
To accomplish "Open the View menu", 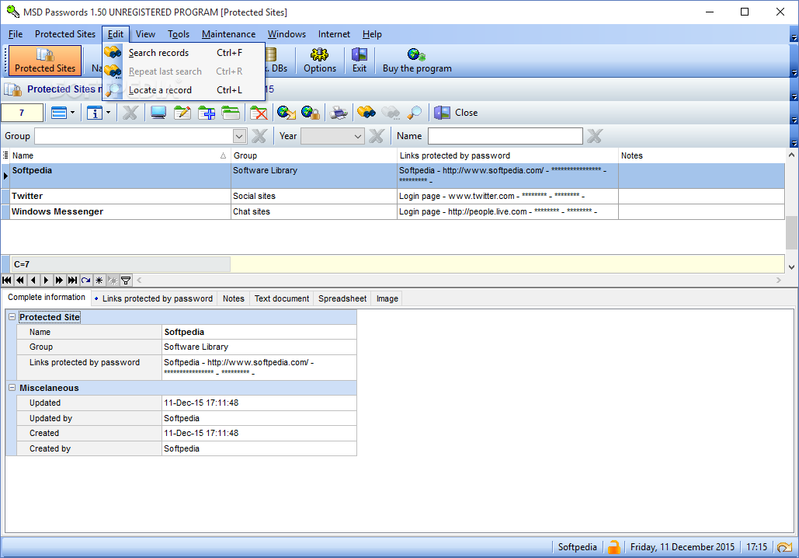I will 145,34.
